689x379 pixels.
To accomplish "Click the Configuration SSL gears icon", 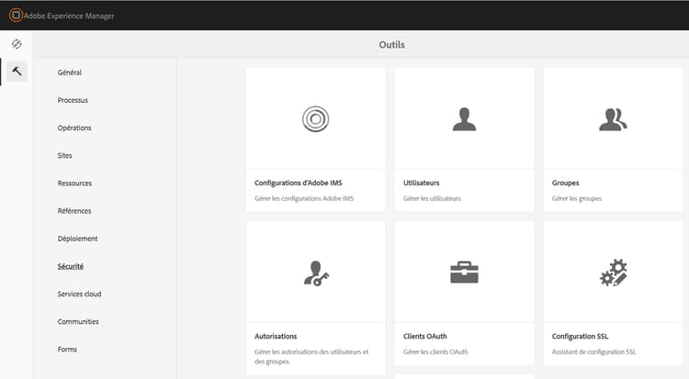I will click(614, 273).
